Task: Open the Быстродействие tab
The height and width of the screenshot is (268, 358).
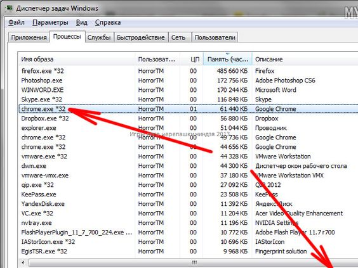Action: click(141, 37)
